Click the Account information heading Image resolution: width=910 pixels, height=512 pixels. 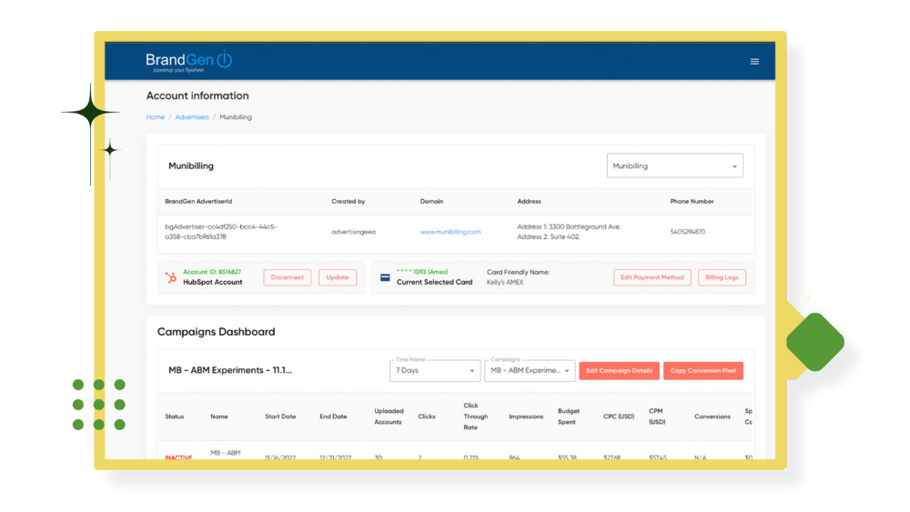[x=197, y=95]
